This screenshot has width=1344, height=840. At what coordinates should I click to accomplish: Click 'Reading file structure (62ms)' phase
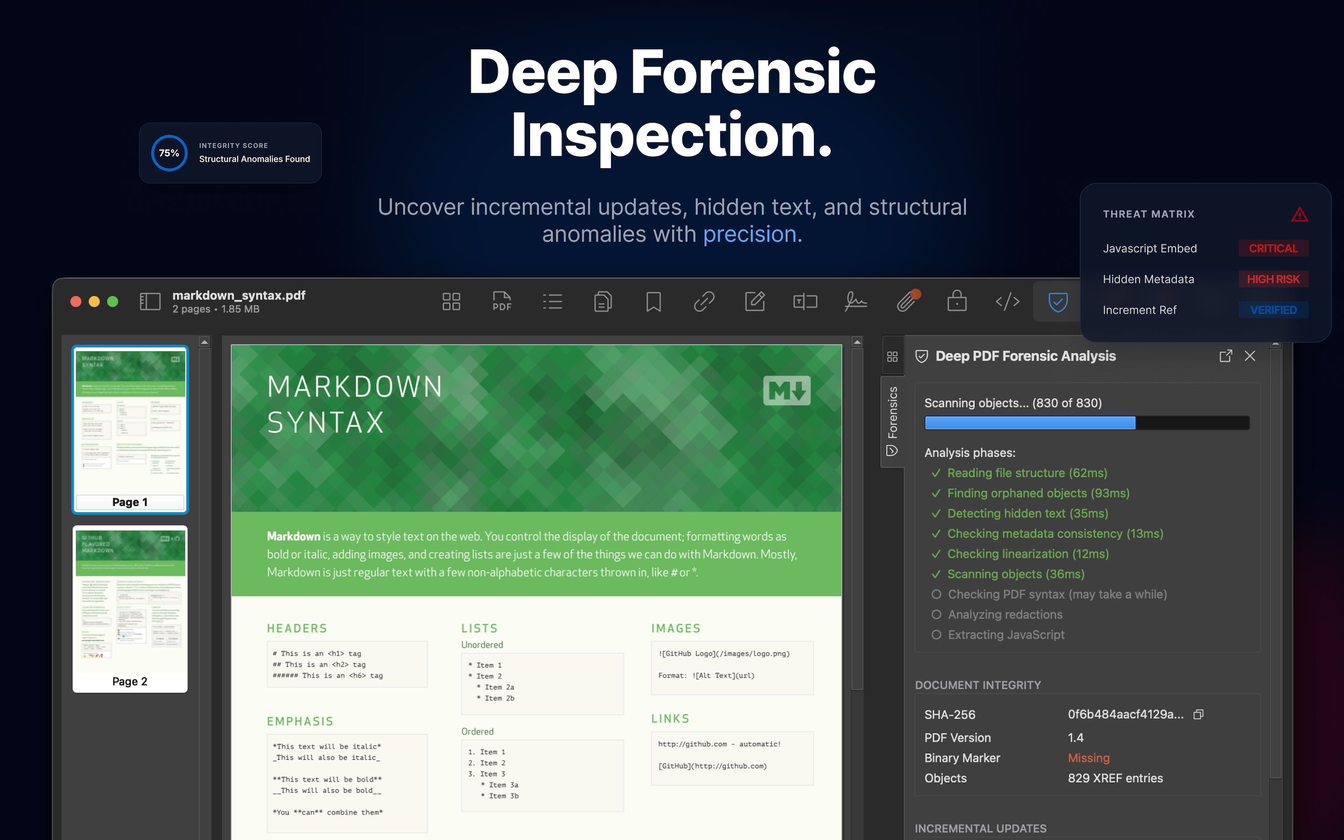tap(1027, 473)
